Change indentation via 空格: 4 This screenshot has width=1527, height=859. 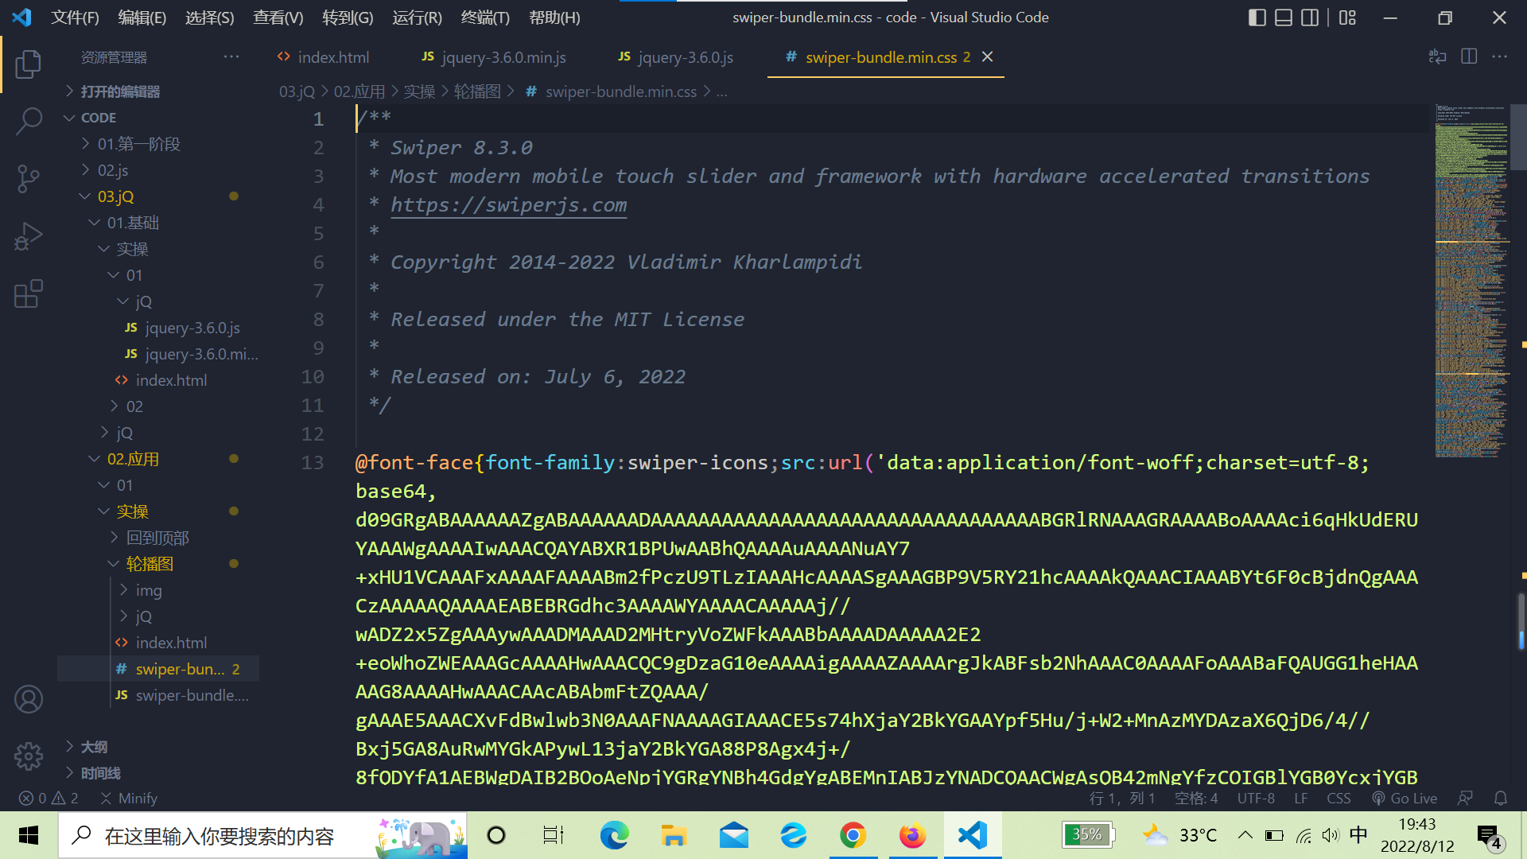click(1196, 798)
